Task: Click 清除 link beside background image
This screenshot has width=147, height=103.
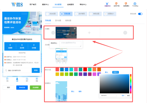Action: [x=80, y=92]
